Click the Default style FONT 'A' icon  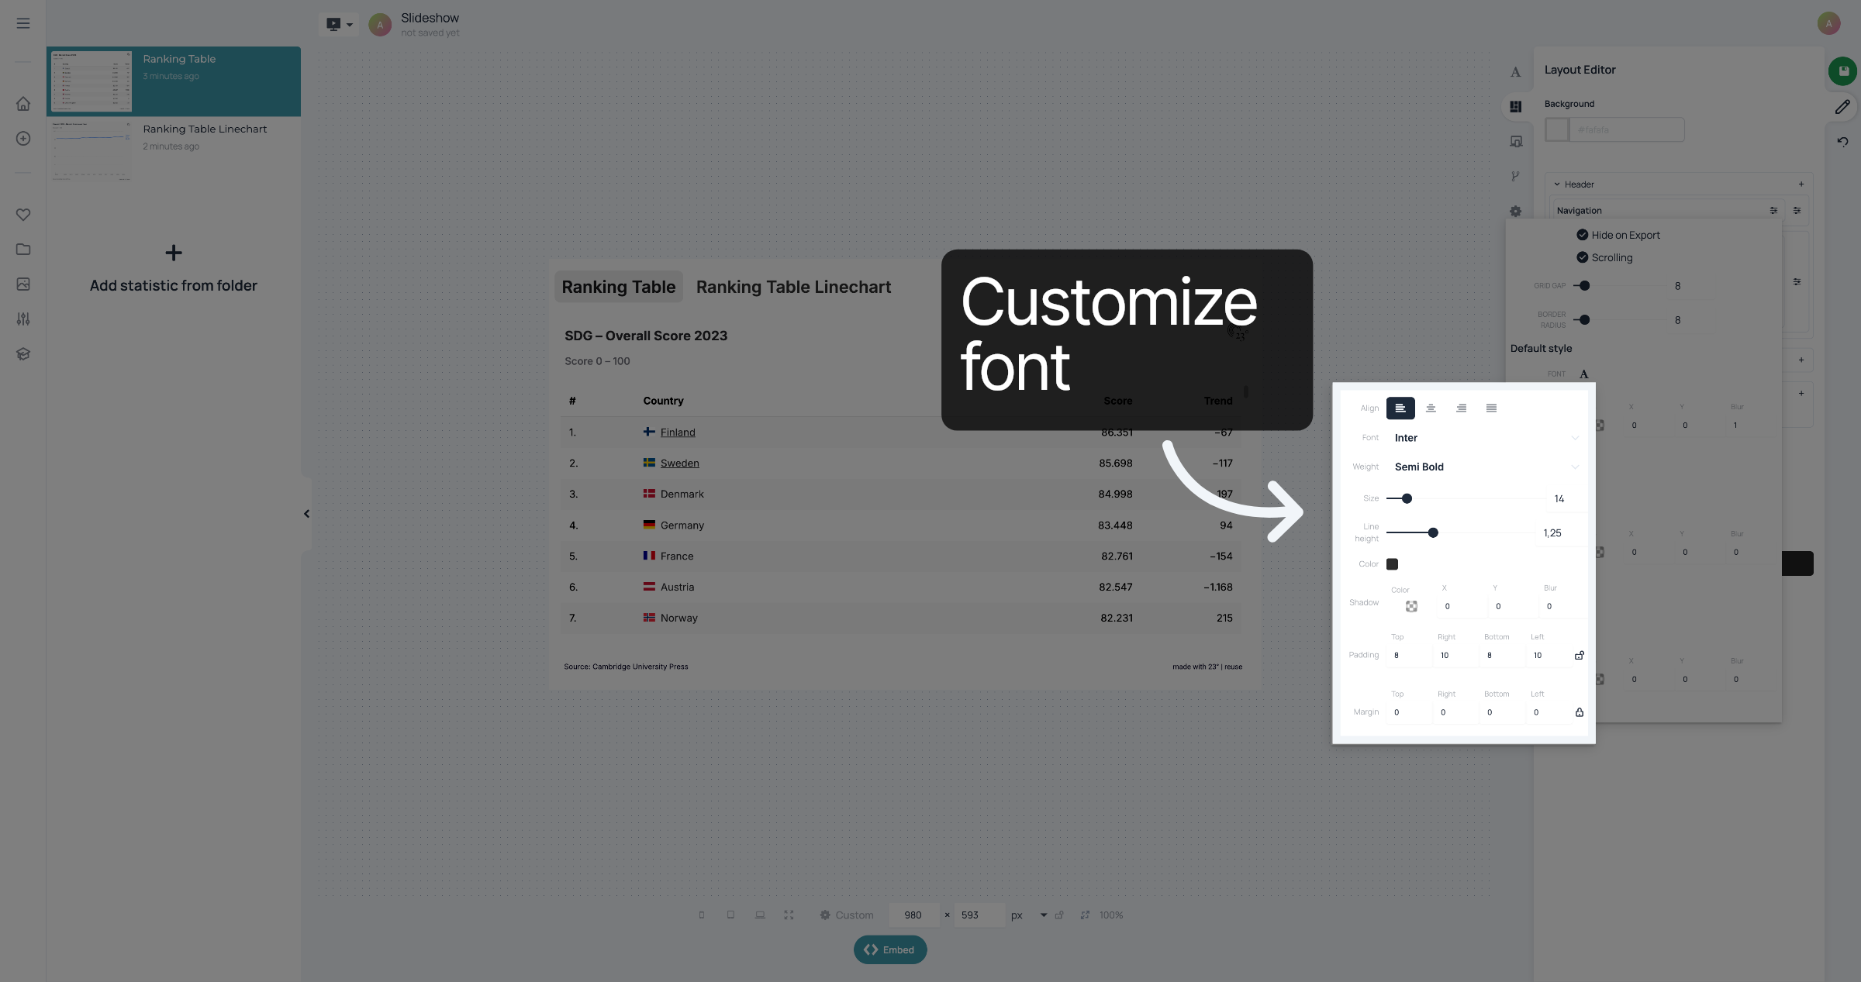click(x=1584, y=374)
